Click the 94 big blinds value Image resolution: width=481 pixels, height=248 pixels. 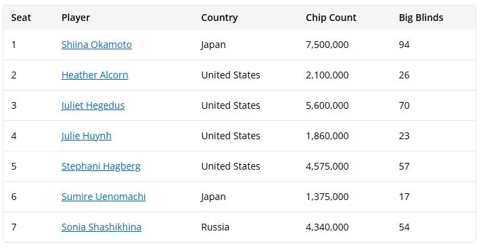pos(404,45)
